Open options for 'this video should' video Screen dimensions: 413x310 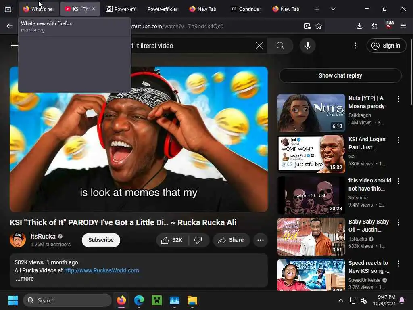[398, 181]
